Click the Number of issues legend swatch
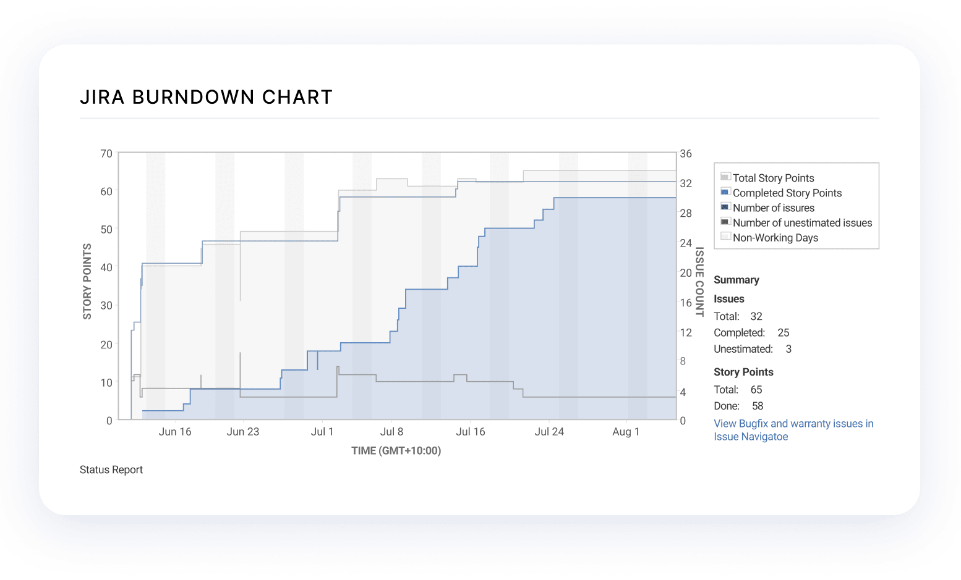The width and height of the screenshot is (961, 580). [725, 207]
